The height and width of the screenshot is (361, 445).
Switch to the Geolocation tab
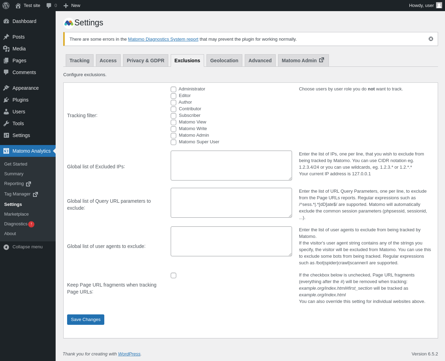[x=224, y=61]
